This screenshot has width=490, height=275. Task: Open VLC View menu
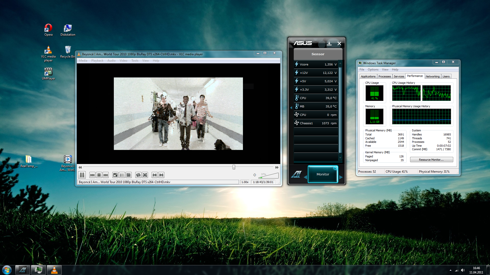coord(145,61)
